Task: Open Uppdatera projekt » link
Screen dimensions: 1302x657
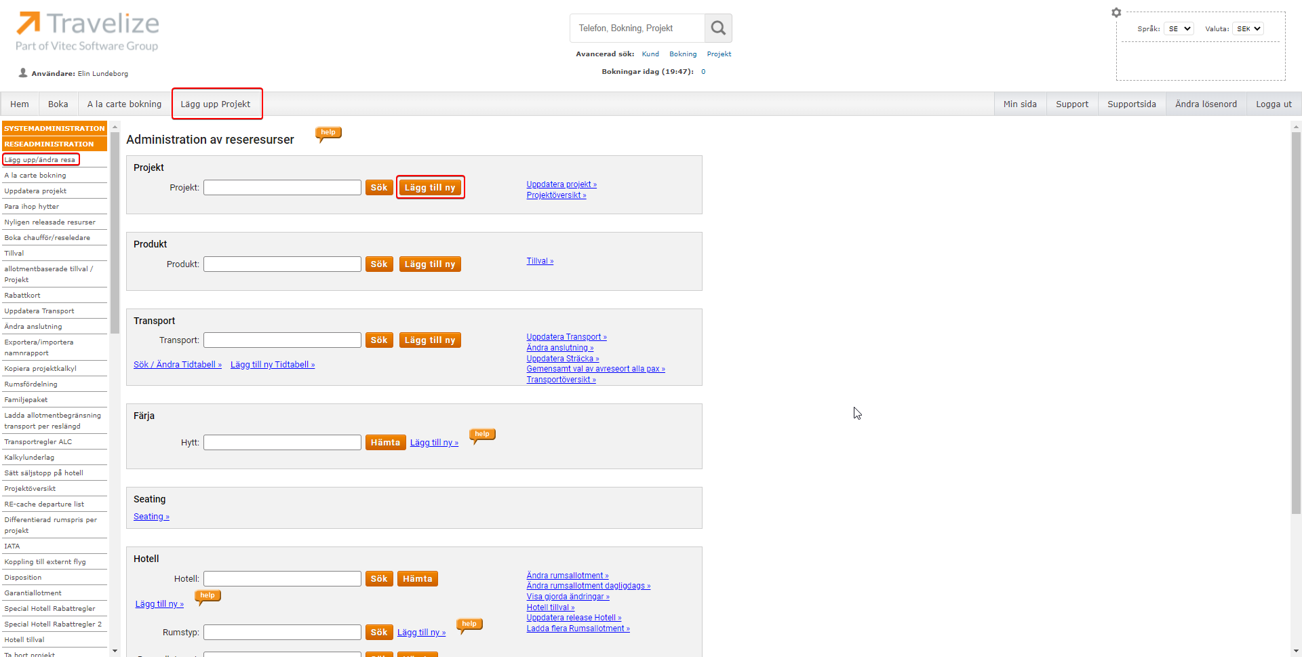Action: point(561,184)
